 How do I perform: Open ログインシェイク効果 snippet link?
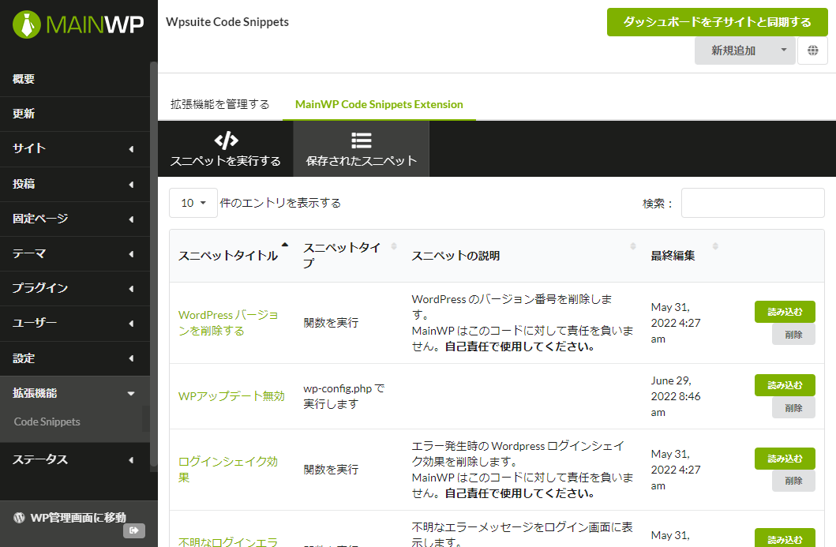coord(228,470)
